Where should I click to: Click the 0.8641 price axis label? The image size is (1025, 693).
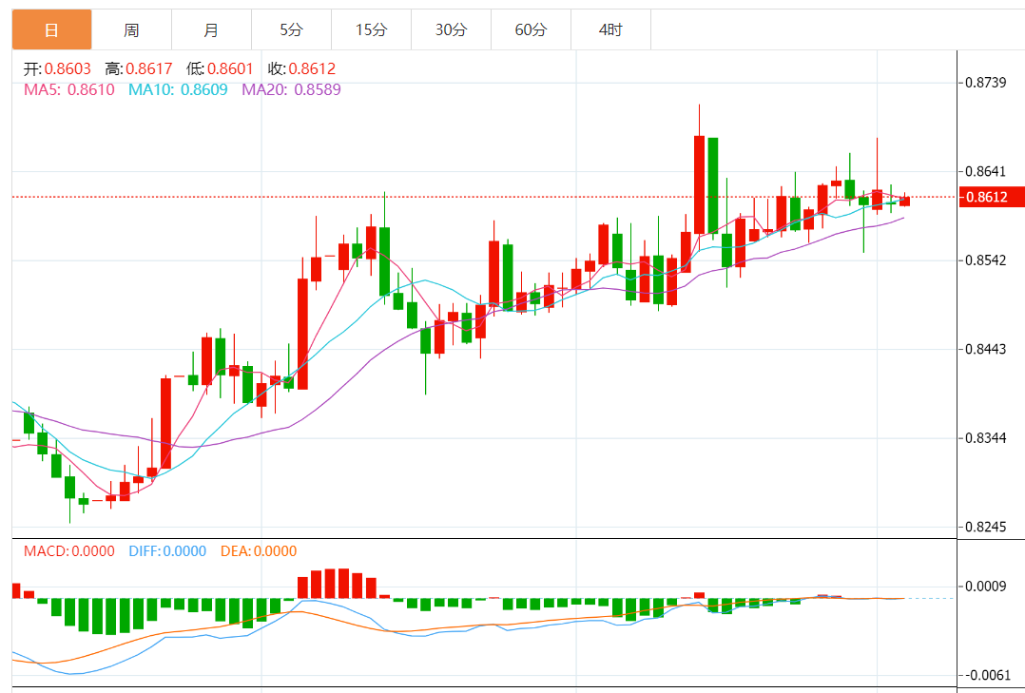(x=986, y=171)
